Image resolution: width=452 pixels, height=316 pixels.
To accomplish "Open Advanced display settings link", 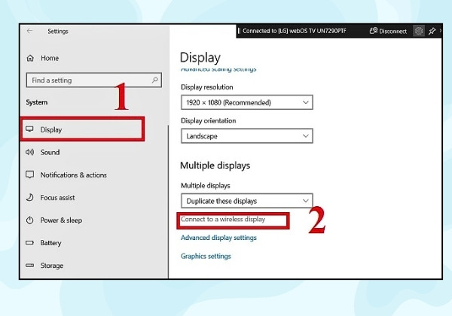I will tap(218, 238).
